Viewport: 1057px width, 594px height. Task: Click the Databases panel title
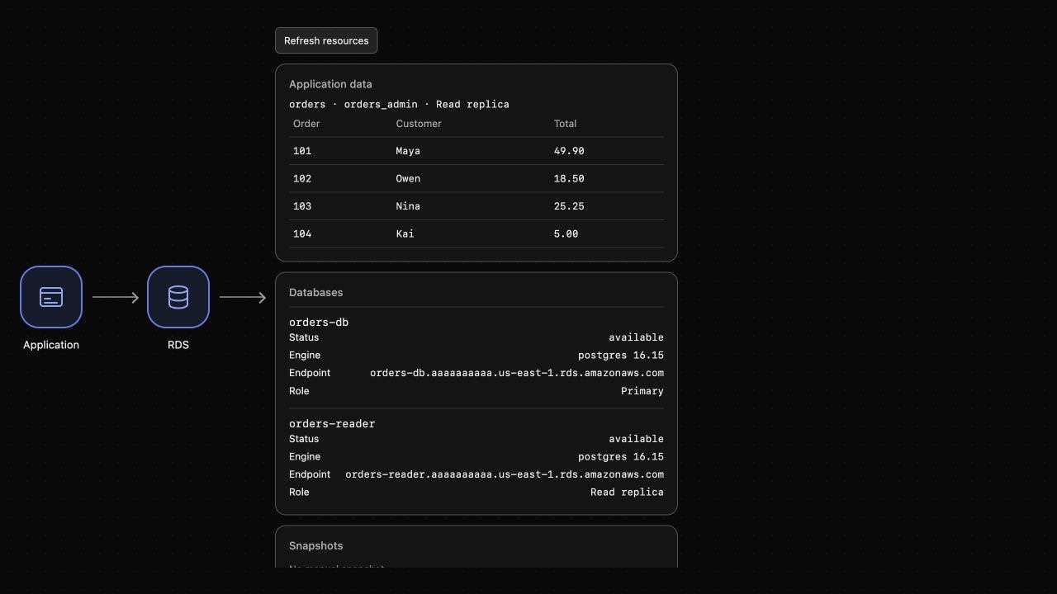coord(315,293)
